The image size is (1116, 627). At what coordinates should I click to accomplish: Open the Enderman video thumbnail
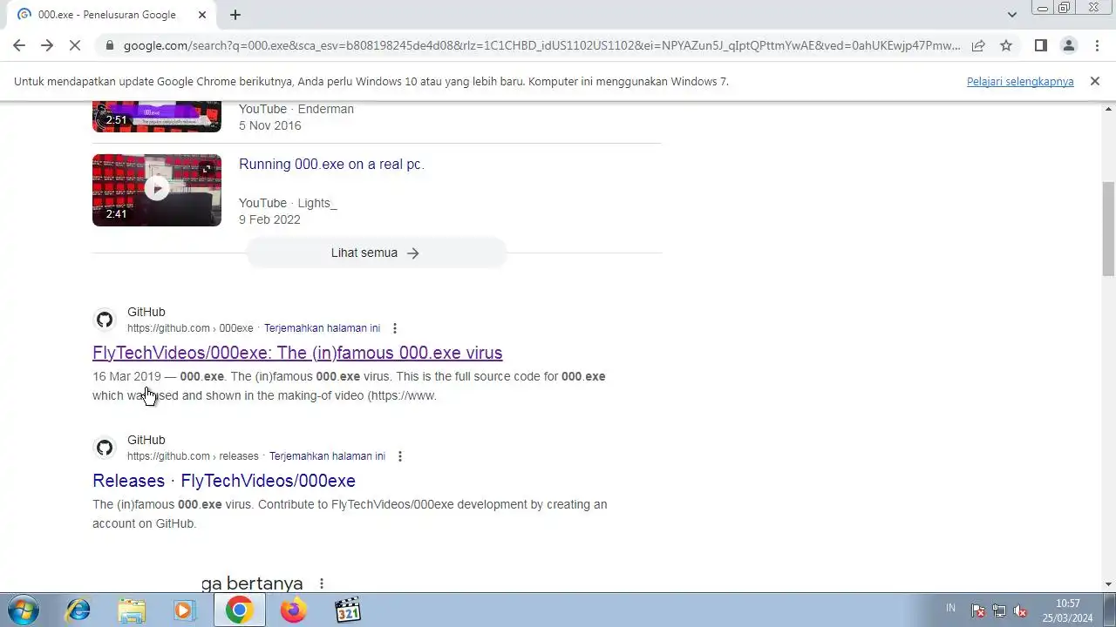[157, 116]
